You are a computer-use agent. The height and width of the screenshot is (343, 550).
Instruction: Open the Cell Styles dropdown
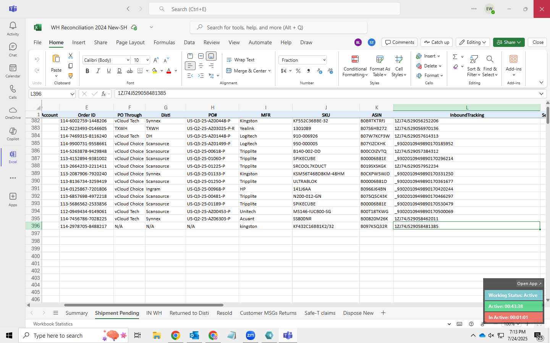tap(399, 66)
